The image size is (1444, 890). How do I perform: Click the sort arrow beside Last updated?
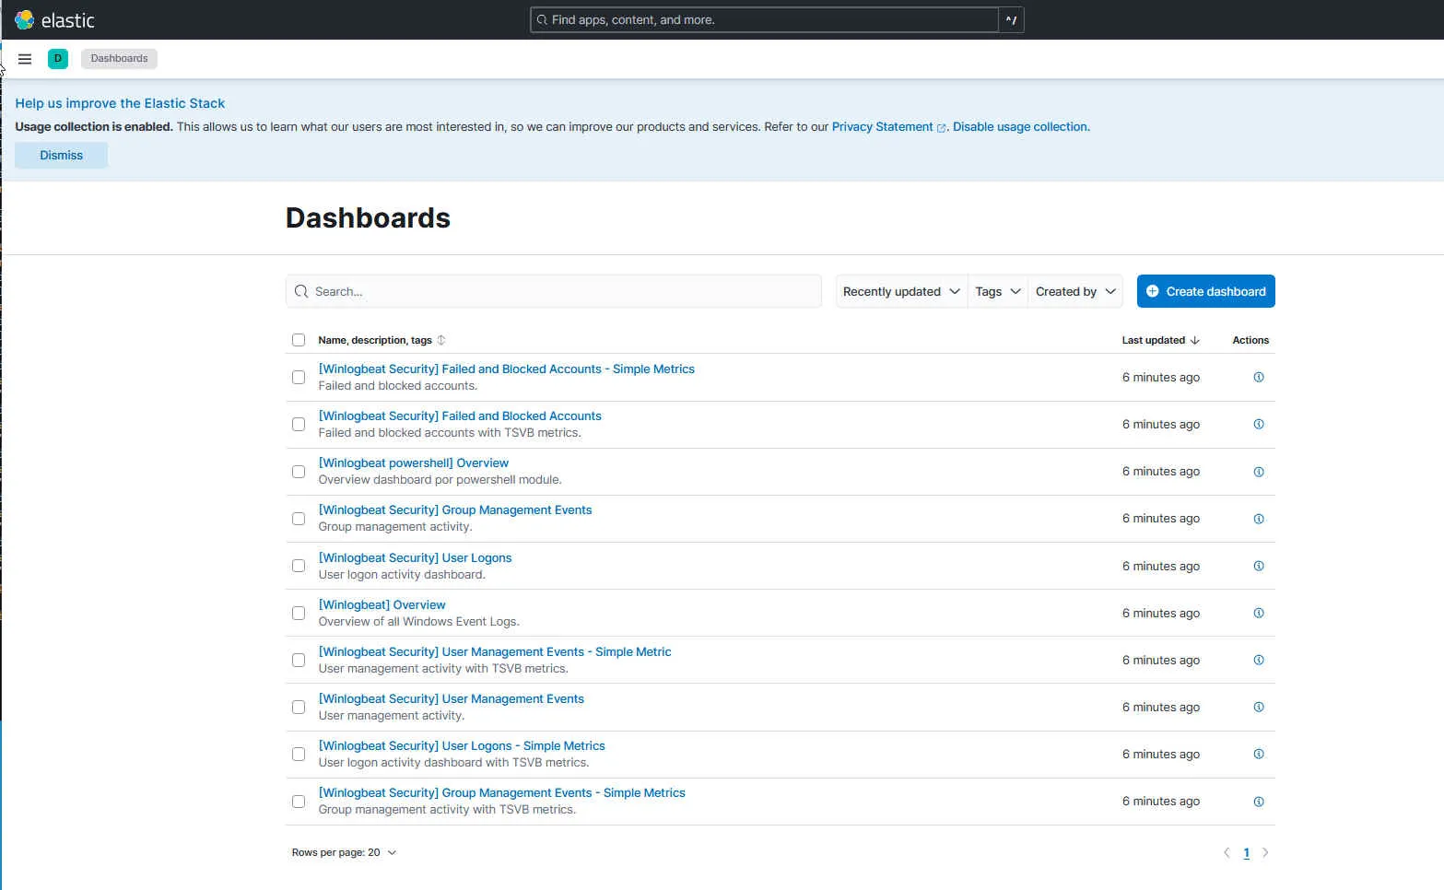(1195, 340)
